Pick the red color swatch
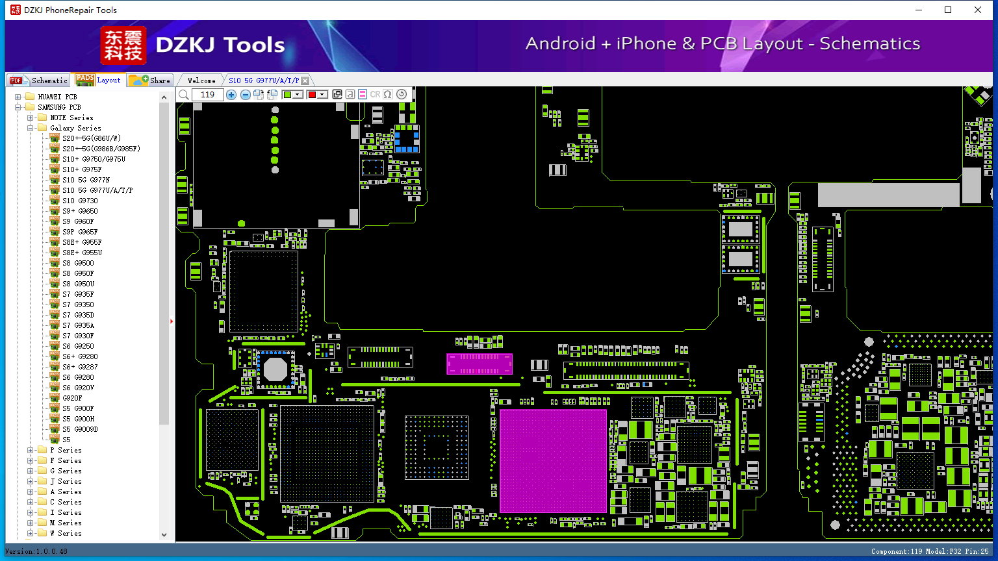 pyautogui.click(x=312, y=95)
